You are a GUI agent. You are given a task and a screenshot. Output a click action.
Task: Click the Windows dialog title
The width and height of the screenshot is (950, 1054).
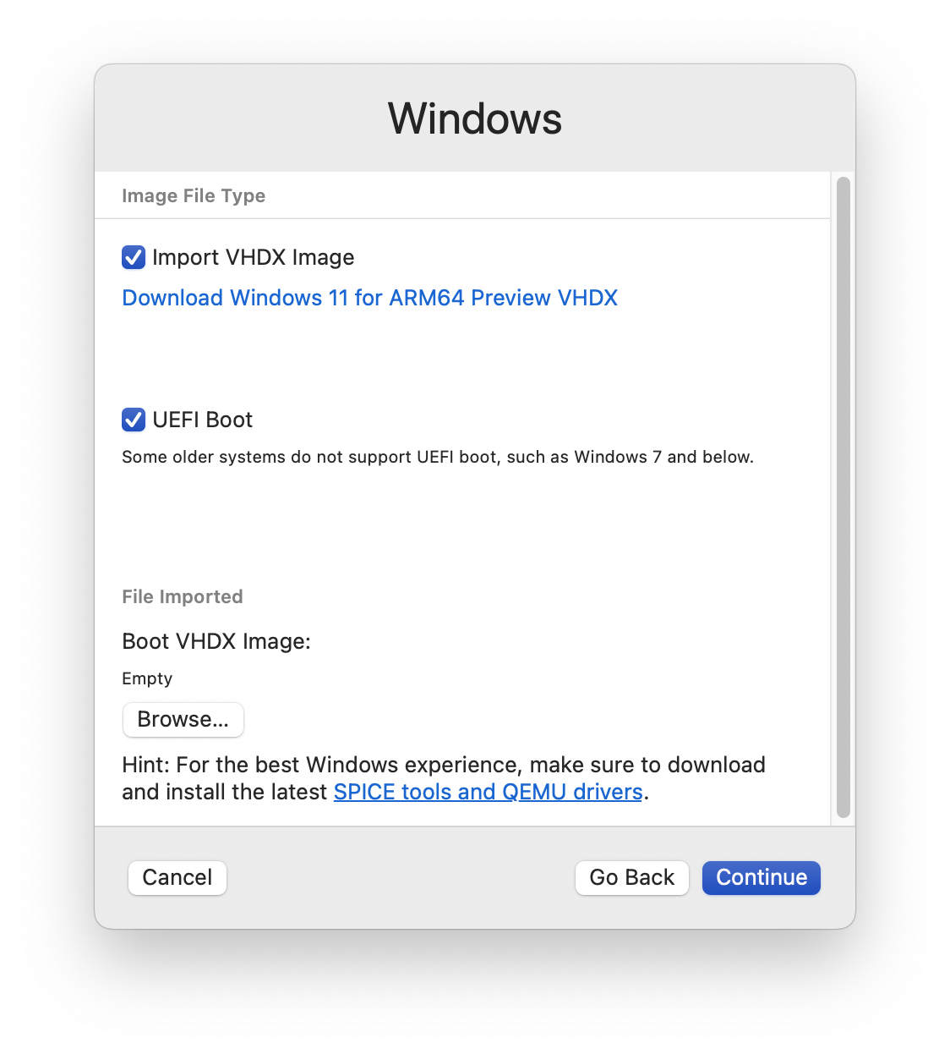coord(474,118)
